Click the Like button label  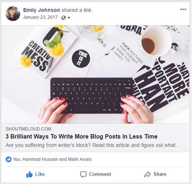[40, 174]
